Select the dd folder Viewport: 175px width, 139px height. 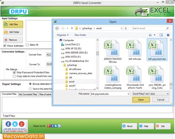click(x=69, y=77)
